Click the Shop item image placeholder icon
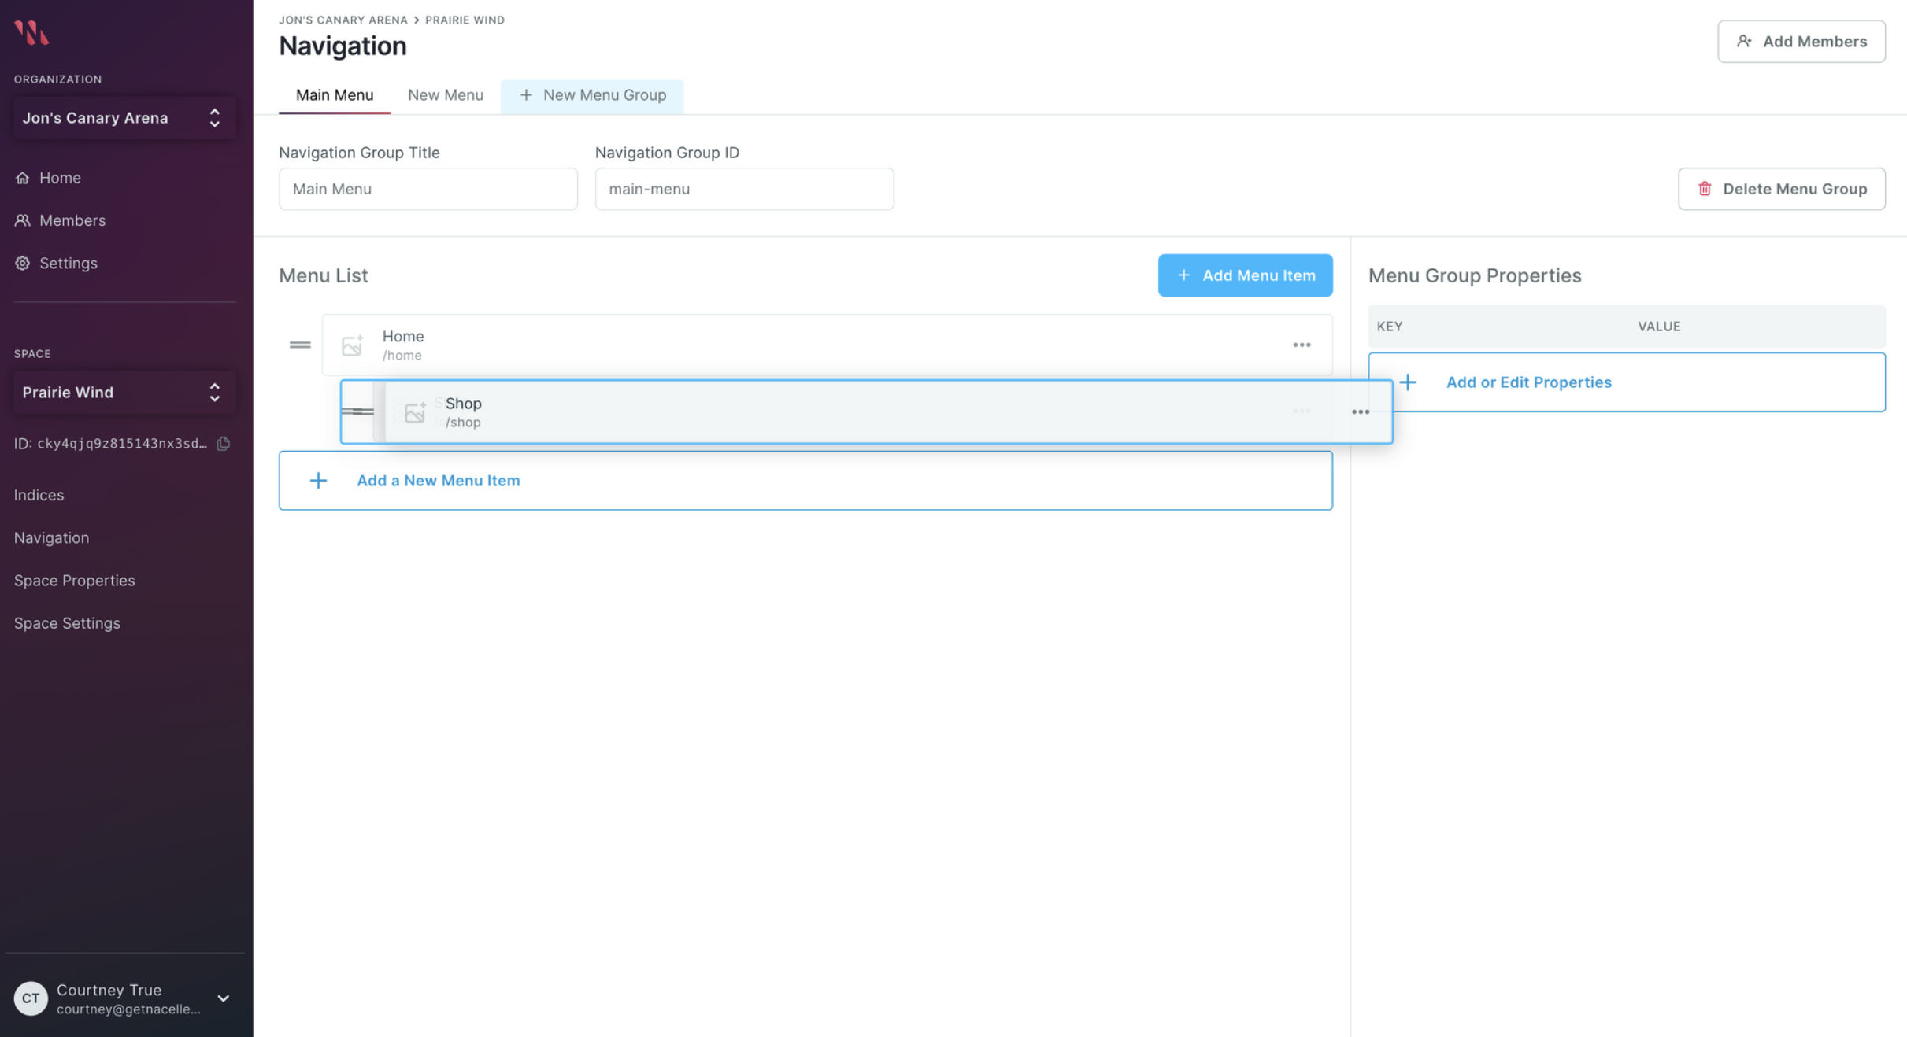This screenshot has width=1907, height=1037. (415, 412)
